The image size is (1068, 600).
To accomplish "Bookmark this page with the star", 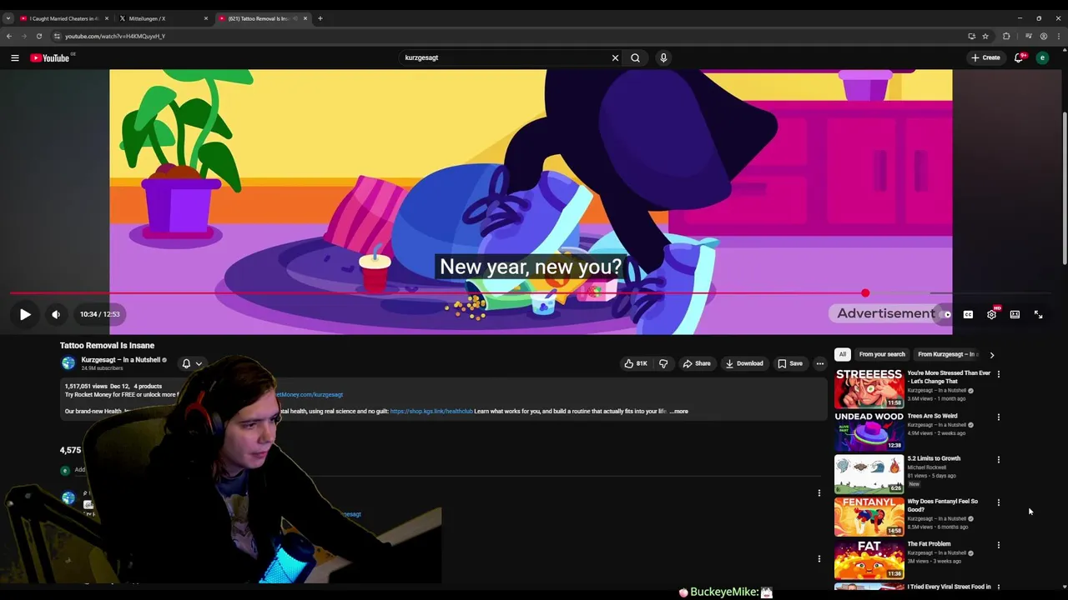I will [985, 36].
